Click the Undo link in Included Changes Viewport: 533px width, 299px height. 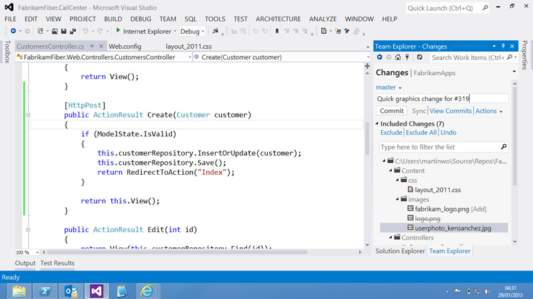coord(448,132)
